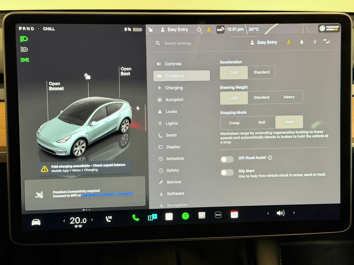The image size is (354, 265).
Task: Lower volume with left chevron
Action: coord(268,213)
